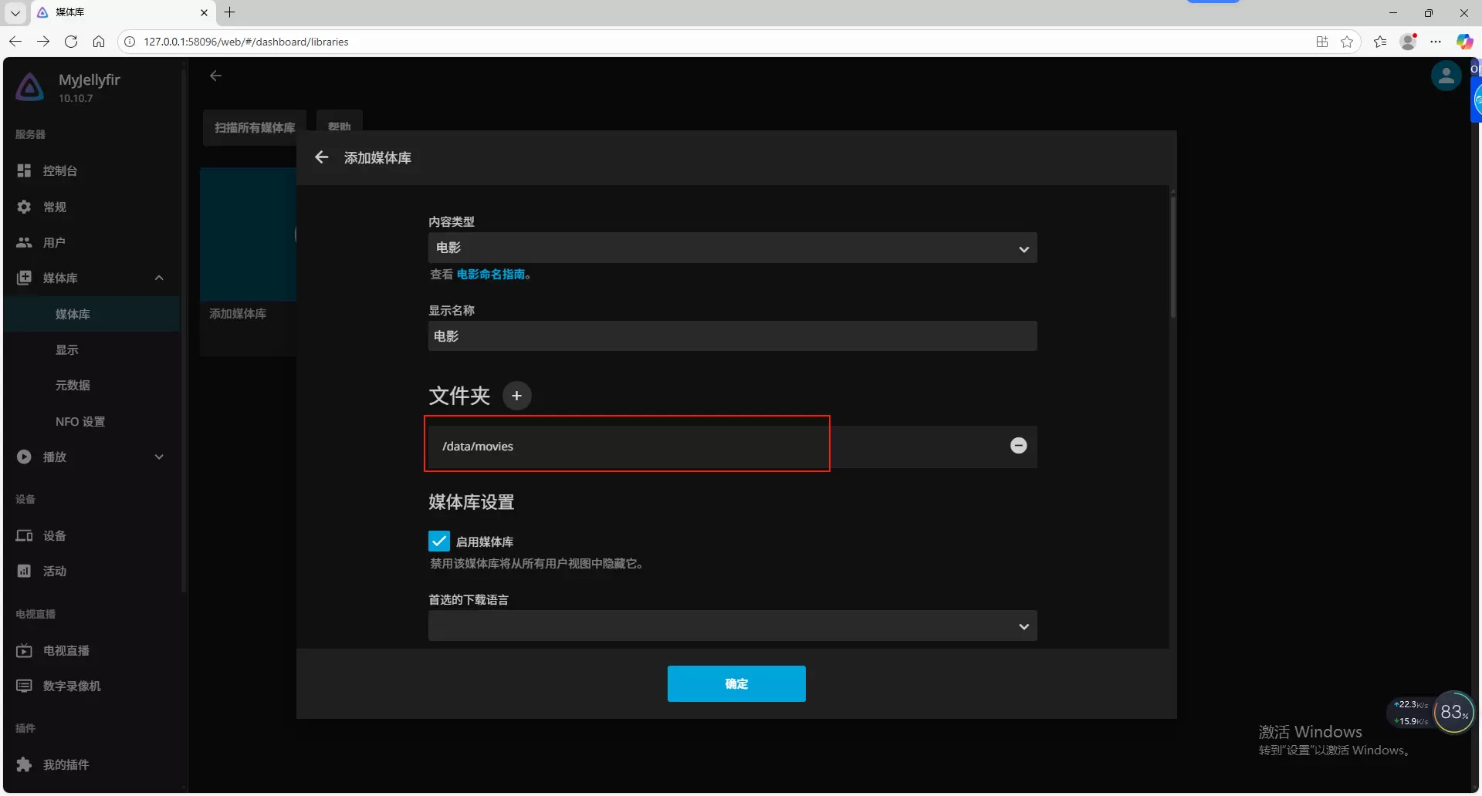Uncheck the Enable Library (启用媒体库) checkbox
The height and width of the screenshot is (796, 1482).
pyautogui.click(x=438, y=541)
